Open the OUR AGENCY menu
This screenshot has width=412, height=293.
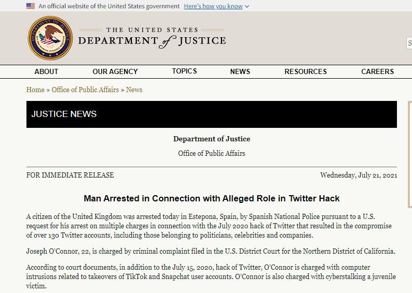tap(115, 71)
